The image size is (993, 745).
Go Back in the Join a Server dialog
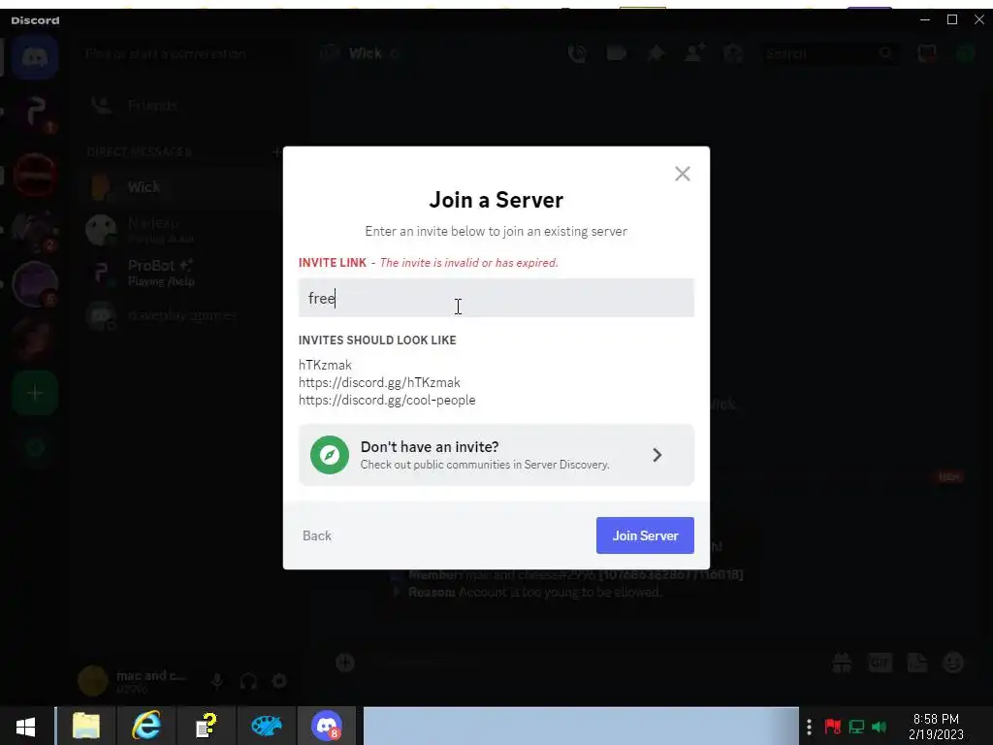click(x=317, y=535)
